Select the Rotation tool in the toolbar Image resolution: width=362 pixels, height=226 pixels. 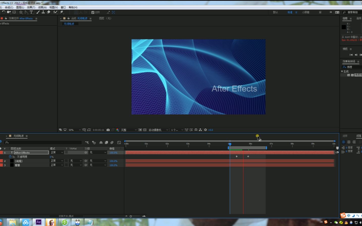point(4,12)
